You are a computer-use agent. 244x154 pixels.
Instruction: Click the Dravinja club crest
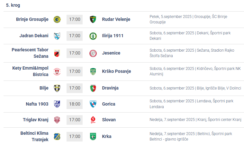click(93, 88)
